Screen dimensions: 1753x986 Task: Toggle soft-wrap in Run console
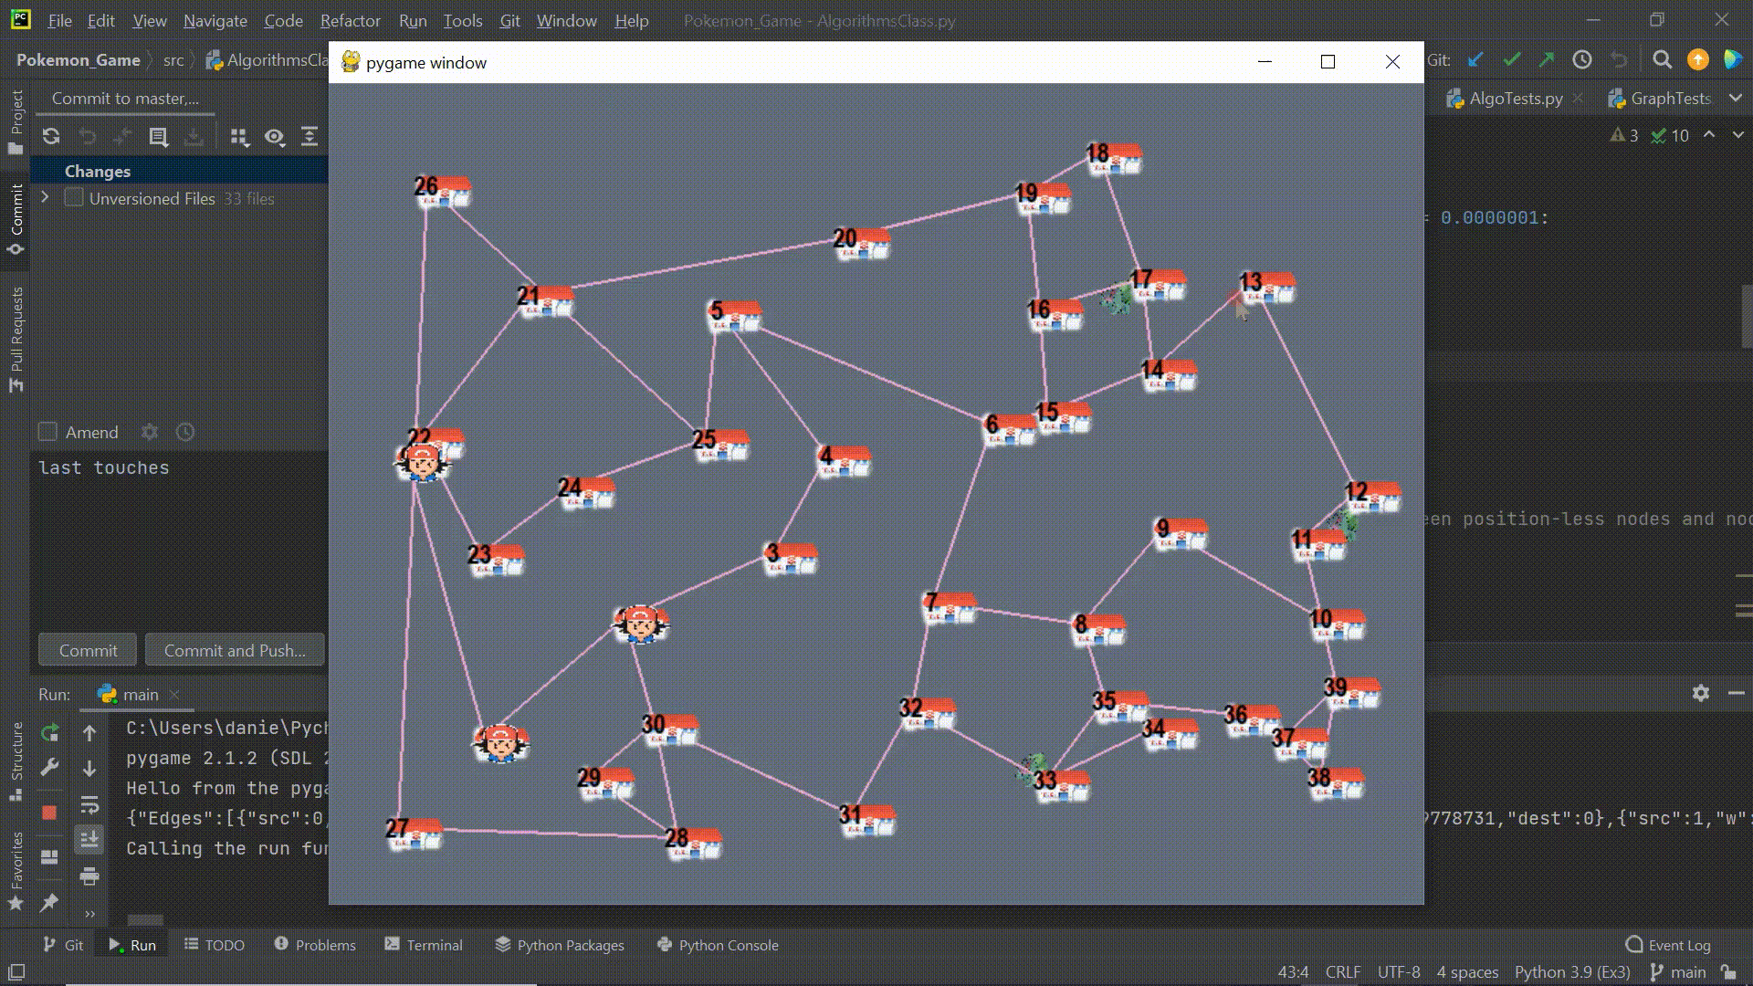point(89,804)
